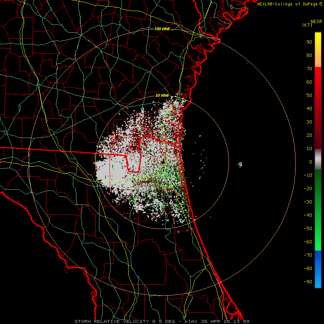This screenshot has height=324, width=324.
Task: Click the -20 value on velocity scale
Action: [x=308, y=189]
